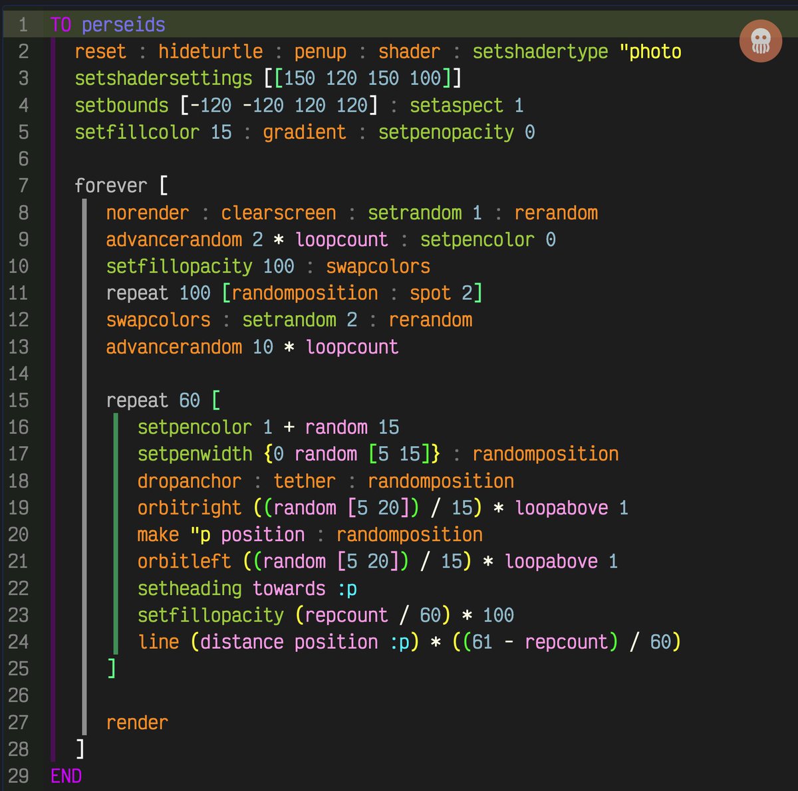Click "setpenopacity" on line 5
Screen dimensions: 798x791
tap(446, 132)
